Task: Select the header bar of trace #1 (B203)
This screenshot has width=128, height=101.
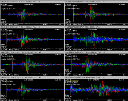Action: pos(32,2)
